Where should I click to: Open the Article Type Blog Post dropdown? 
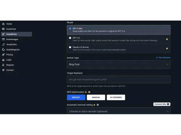click(119, 64)
